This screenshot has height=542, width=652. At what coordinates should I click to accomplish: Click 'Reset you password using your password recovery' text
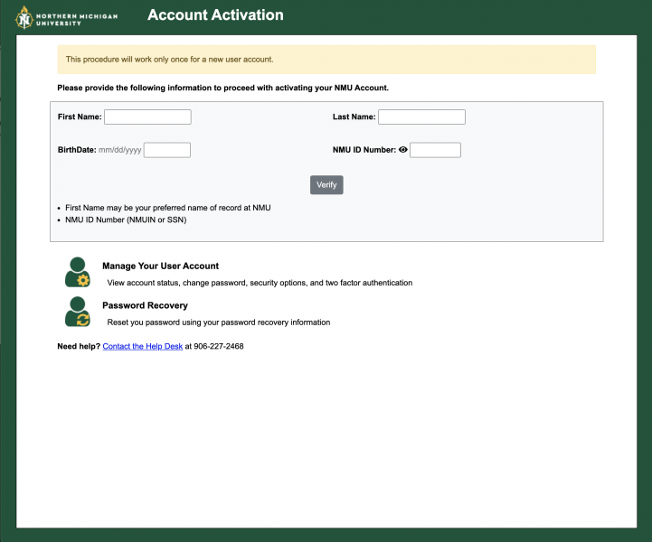tap(219, 322)
